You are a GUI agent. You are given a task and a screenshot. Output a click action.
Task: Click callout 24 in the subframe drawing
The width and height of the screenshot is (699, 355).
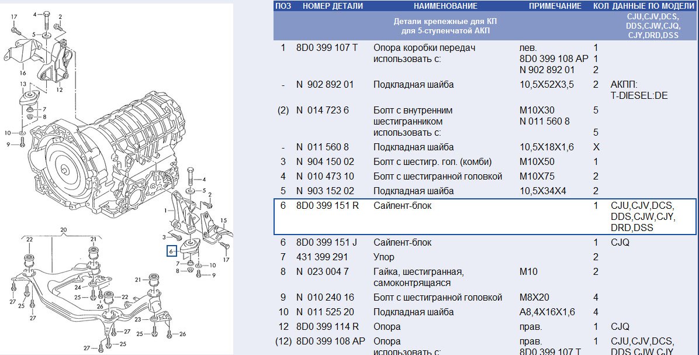click(78, 288)
